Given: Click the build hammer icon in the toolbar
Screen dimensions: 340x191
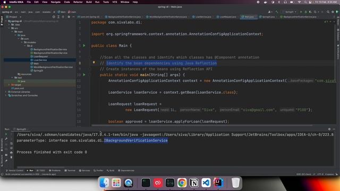Looking at the screenshot, I should 277,12.
